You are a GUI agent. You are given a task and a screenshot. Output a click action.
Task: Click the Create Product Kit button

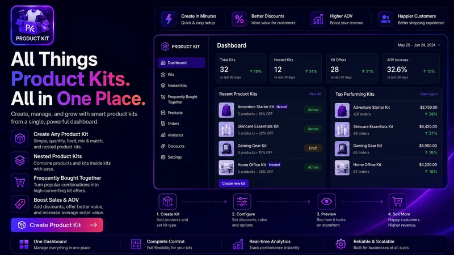coord(57,225)
